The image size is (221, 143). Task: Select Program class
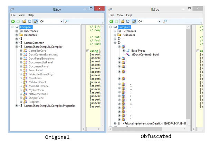34,102
